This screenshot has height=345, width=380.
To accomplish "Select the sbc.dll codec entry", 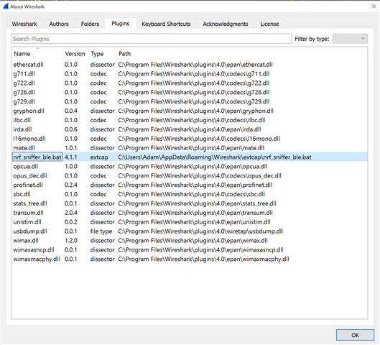I will (x=190, y=194).
